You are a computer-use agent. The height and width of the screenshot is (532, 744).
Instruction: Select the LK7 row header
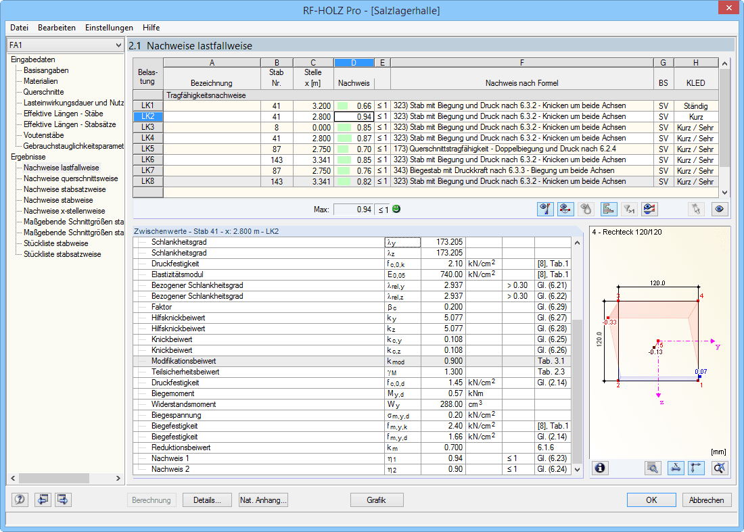pyautogui.click(x=148, y=171)
